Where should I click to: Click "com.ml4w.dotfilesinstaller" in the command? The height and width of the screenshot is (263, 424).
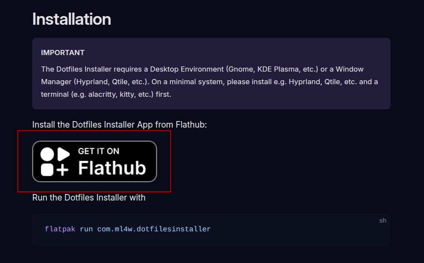click(x=154, y=229)
